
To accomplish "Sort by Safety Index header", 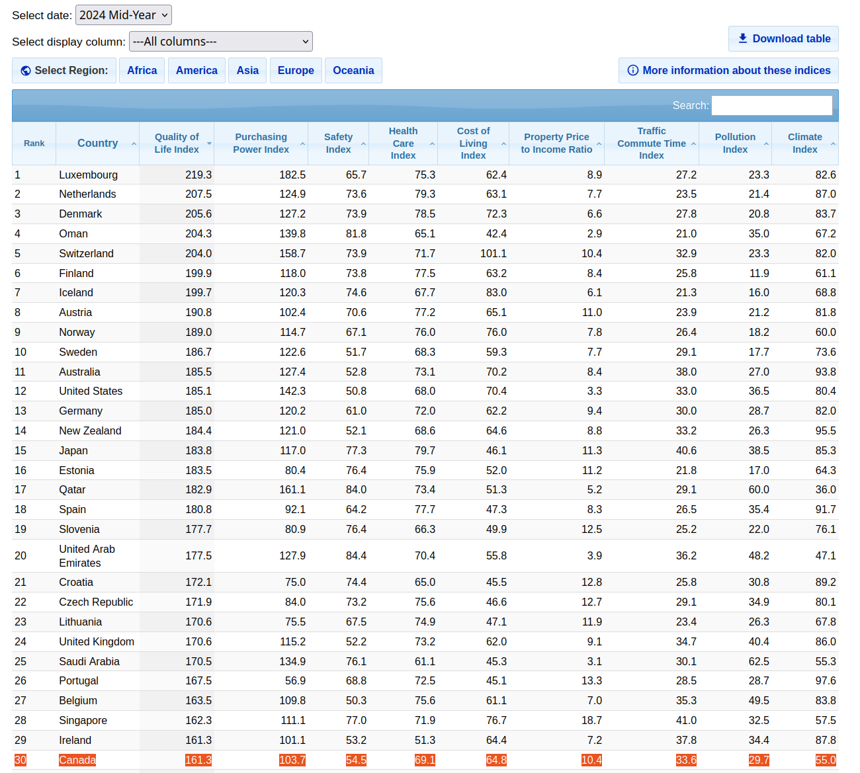I will click(339, 143).
